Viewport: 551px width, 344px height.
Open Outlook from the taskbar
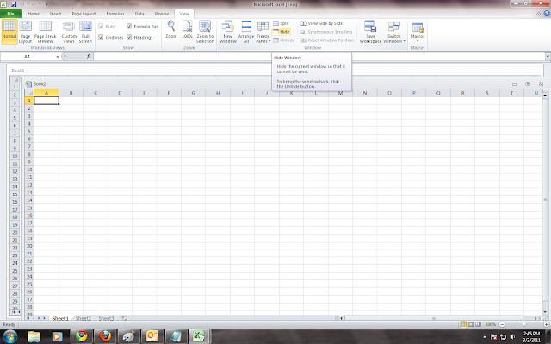(152, 336)
